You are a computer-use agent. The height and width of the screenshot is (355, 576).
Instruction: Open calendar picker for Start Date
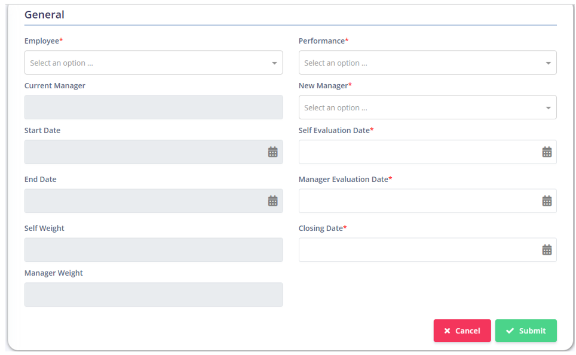[272, 152]
